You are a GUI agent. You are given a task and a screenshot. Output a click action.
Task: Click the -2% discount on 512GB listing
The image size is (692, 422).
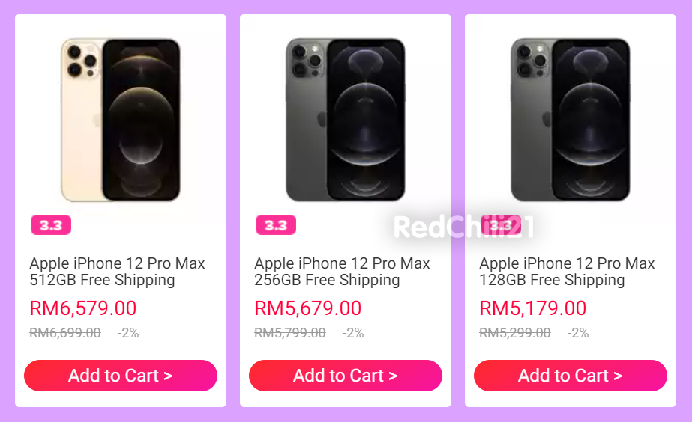point(128,333)
